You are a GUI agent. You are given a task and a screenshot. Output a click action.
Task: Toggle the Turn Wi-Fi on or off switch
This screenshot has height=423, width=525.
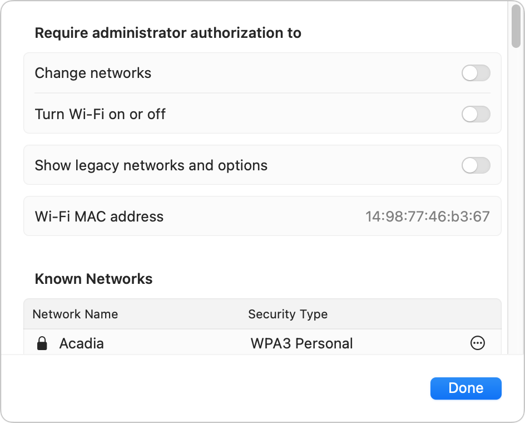[476, 114]
